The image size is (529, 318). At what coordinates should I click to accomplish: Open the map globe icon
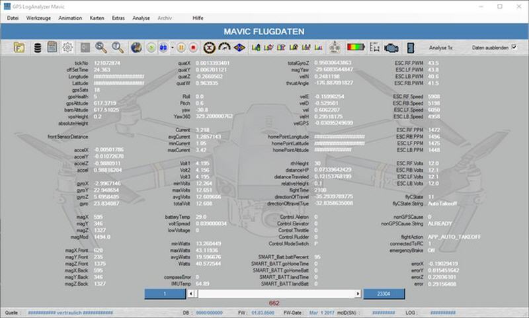tap(136, 48)
